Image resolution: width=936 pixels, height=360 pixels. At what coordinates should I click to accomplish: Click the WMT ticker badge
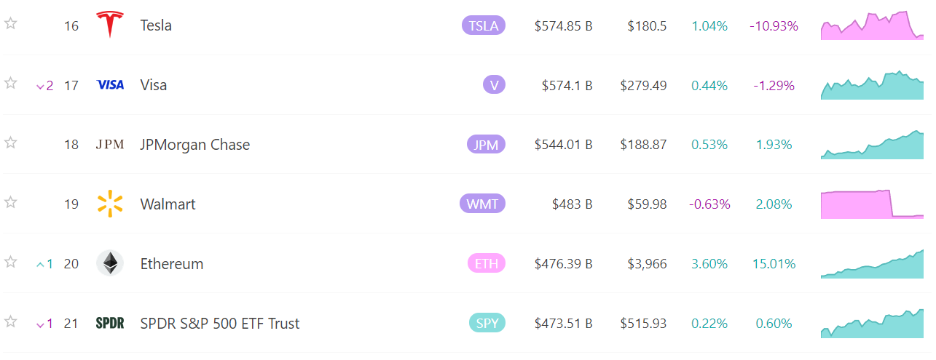click(482, 204)
